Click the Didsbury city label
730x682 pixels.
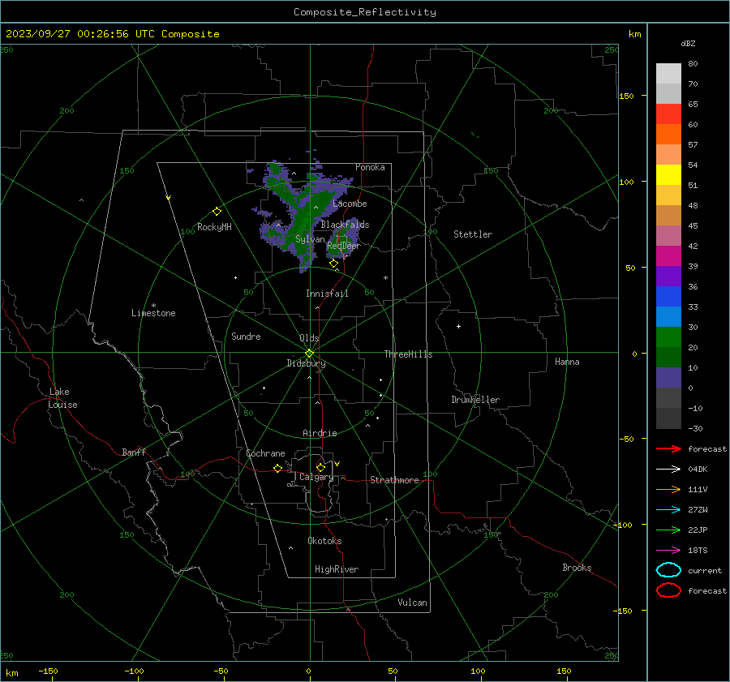click(x=306, y=363)
